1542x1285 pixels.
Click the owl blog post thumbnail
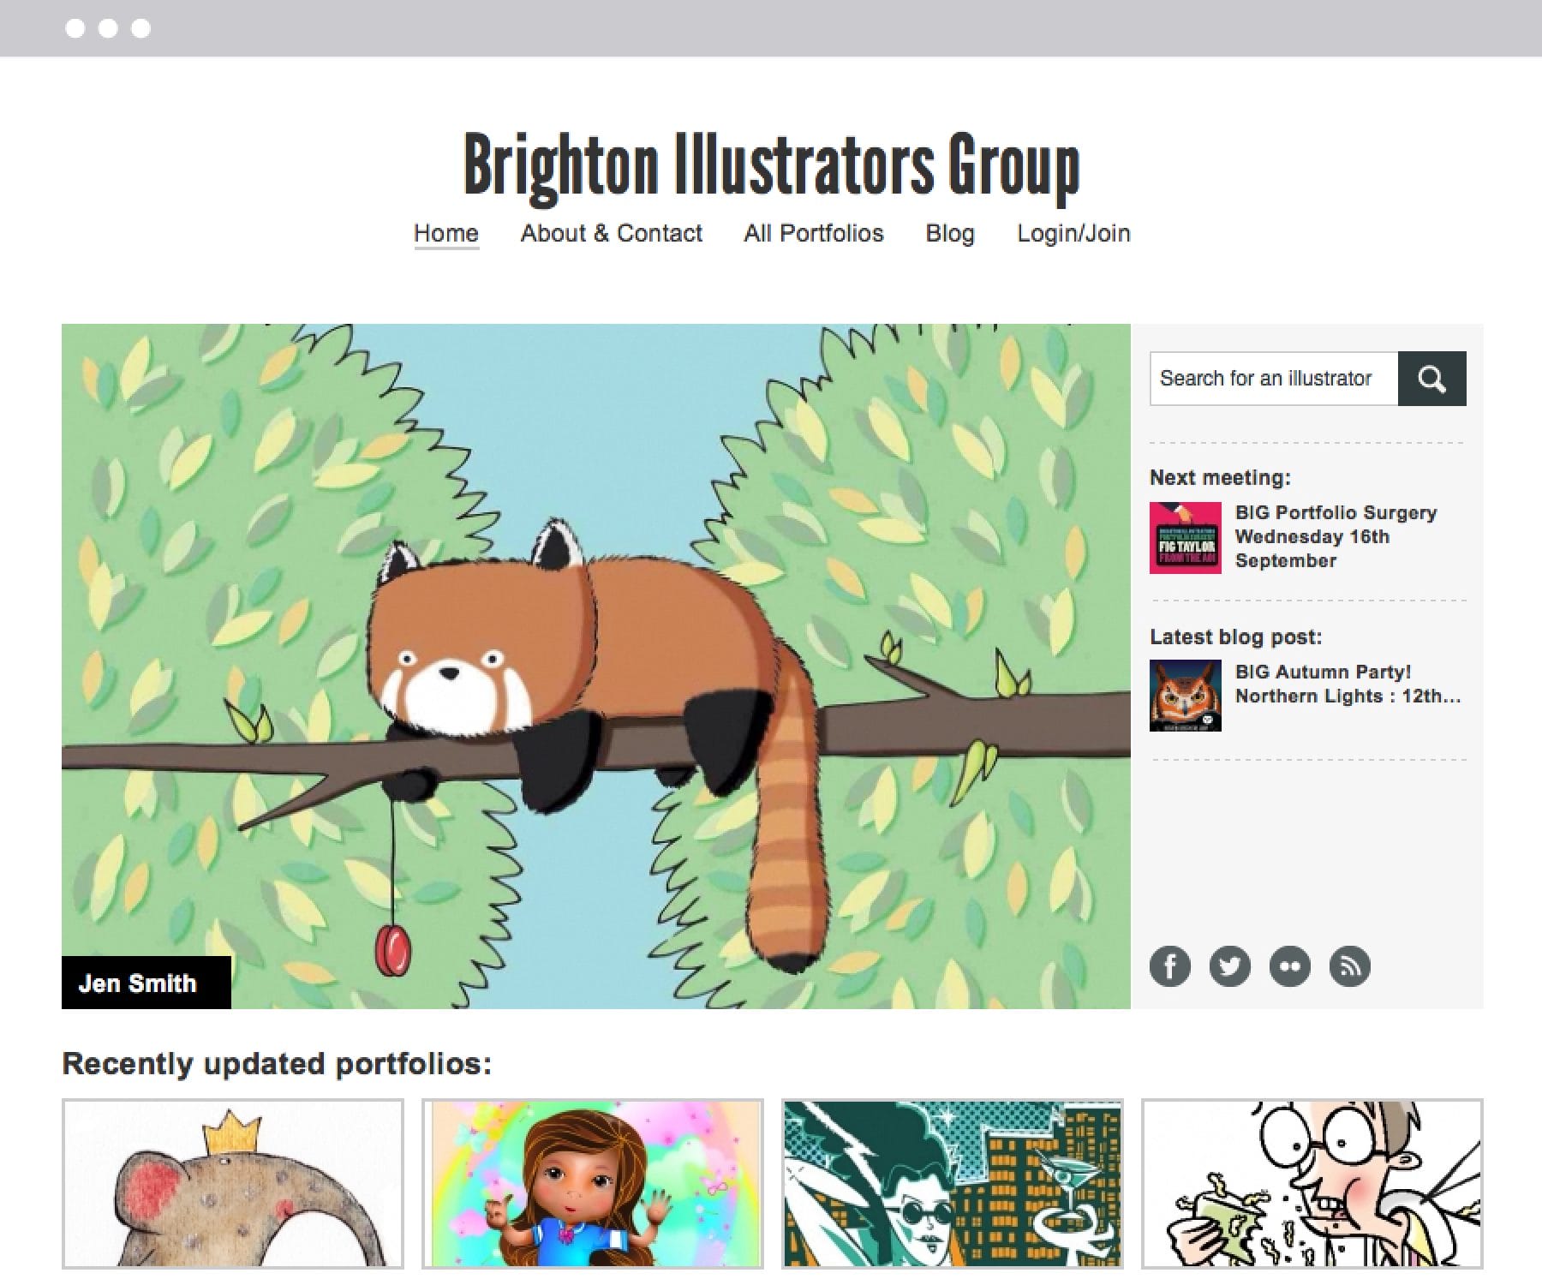[1185, 696]
